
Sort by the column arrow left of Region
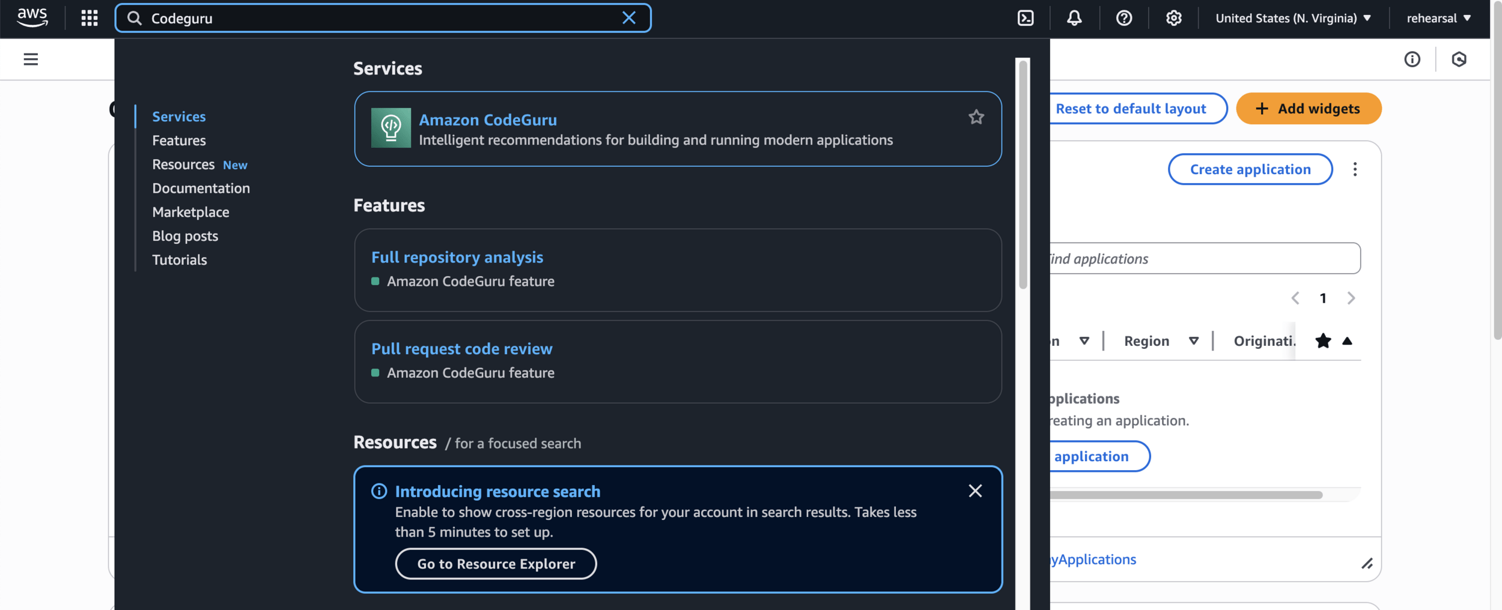pyautogui.click(x=1084, y=341)
